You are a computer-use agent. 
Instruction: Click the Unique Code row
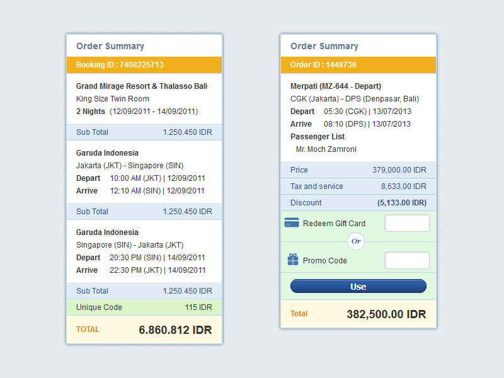[x=144, y=307]
